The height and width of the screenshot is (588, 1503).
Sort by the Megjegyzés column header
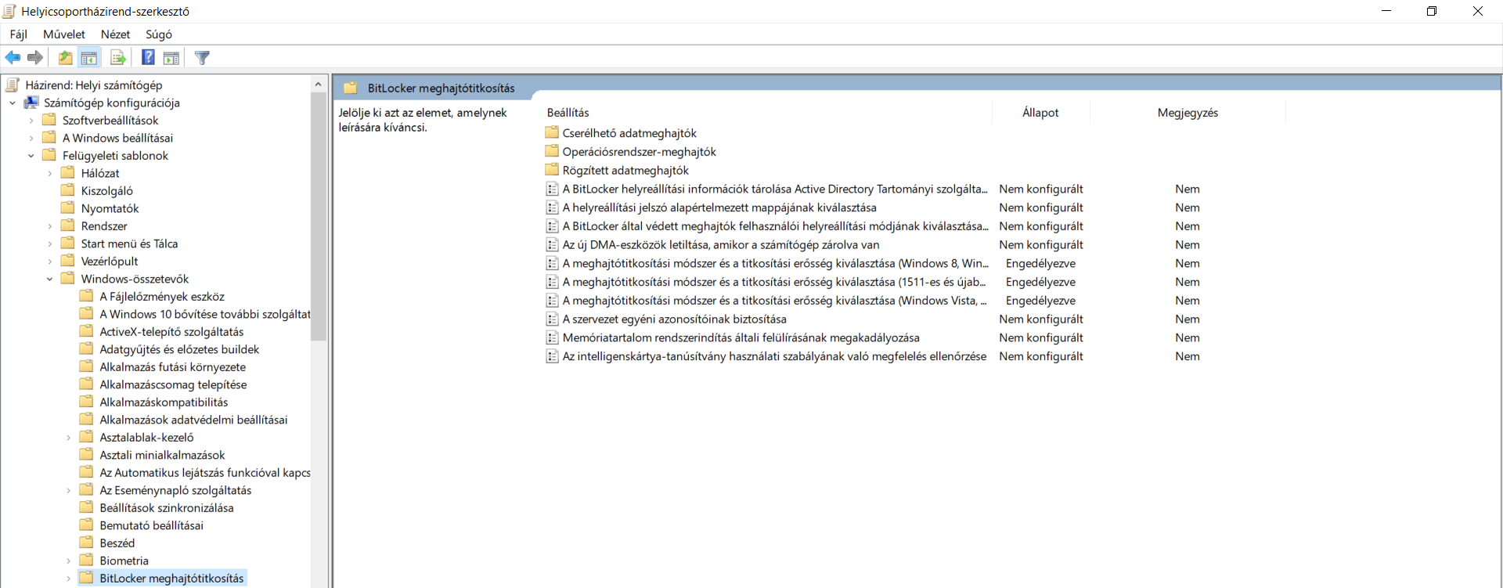[1188, 113]
